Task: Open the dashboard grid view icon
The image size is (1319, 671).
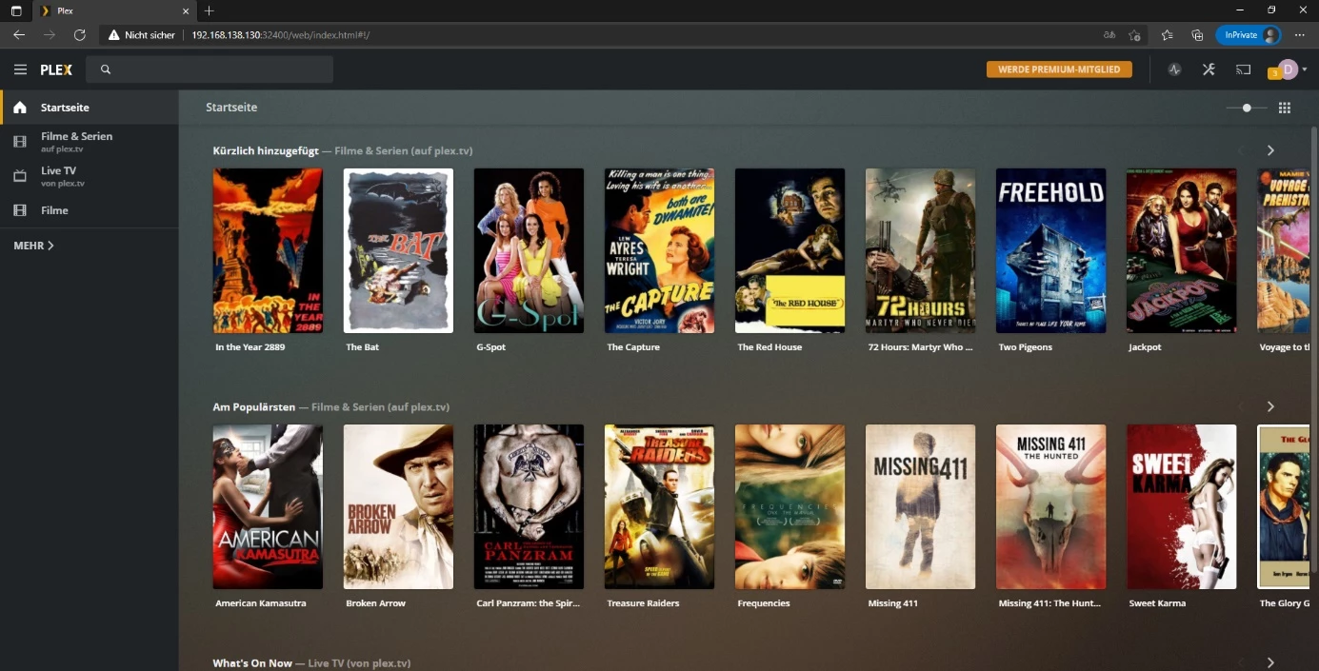Action: pos(1285,108)
